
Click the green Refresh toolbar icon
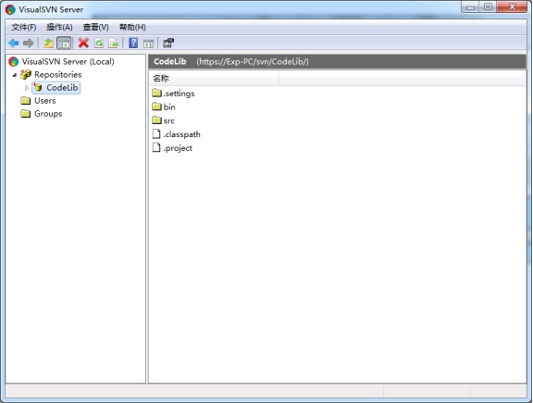[x=99, y=44]
